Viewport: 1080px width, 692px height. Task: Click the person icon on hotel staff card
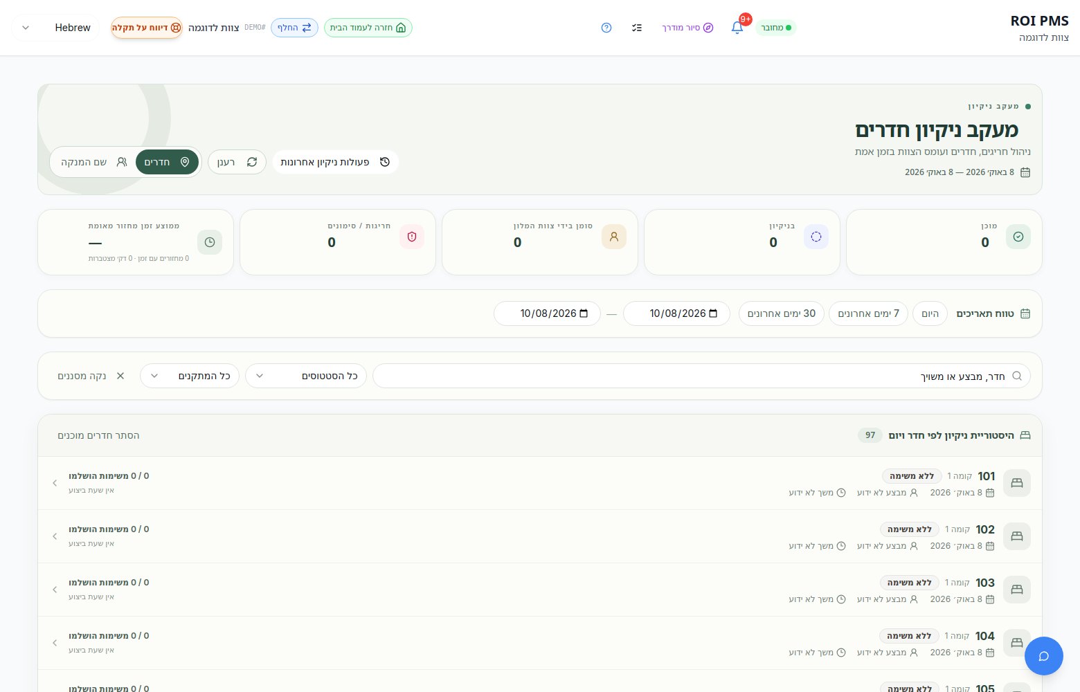tap(614, 237)
